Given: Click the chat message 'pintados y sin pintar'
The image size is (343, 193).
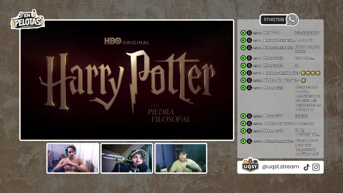Looking at the screenshot, I should click(x=307, y=49).
